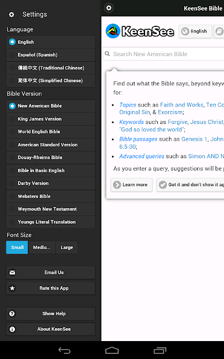The height and width of the screenshot is (359, 224).
Task: Click Rate this App button
Action: tap(50, 288)
